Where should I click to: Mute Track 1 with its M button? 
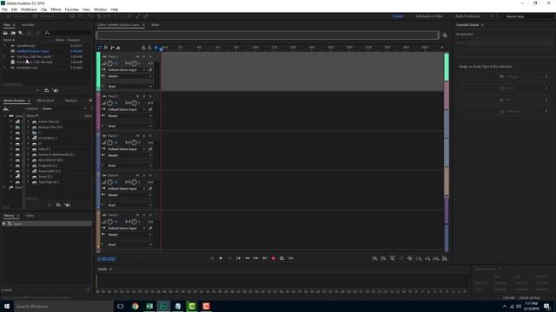[137, 56]
